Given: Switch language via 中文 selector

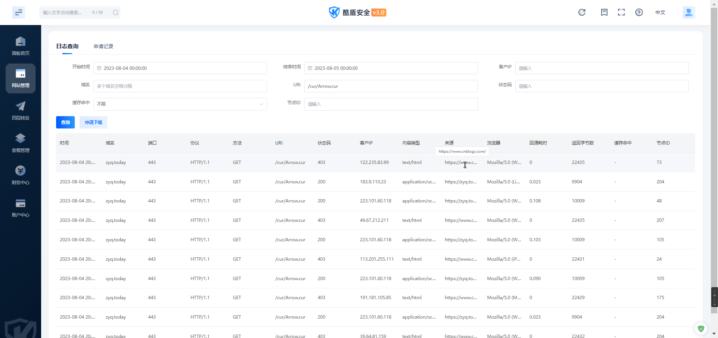Looking at the screenshot, I should 660,12.
